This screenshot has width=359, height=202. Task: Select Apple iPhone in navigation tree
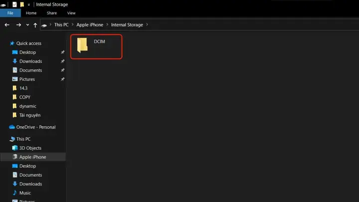pos(32,157)
